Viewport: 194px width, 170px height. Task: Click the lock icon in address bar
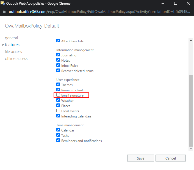[4, 12]
